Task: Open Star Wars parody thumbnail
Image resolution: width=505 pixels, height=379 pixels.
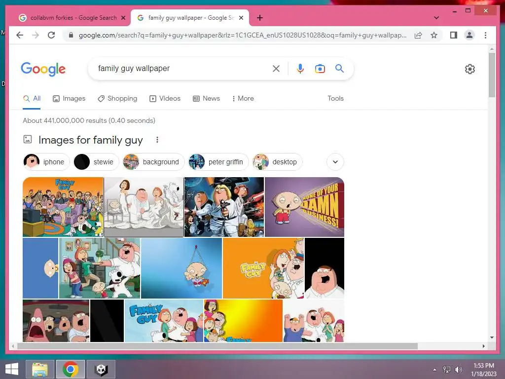Action: (224, 207)
